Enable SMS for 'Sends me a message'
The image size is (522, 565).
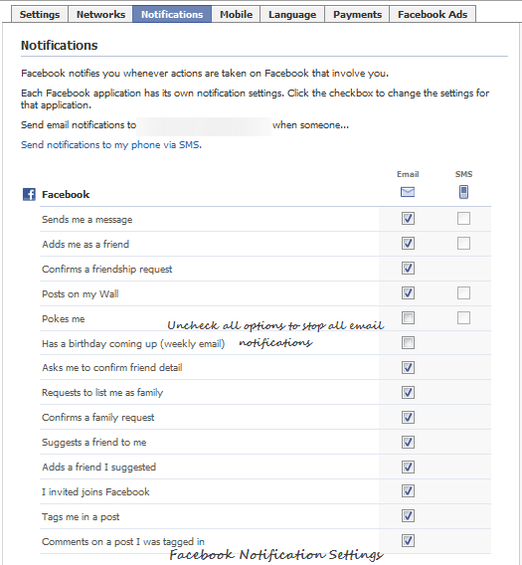pyautogui.click(x=463, y=219)
